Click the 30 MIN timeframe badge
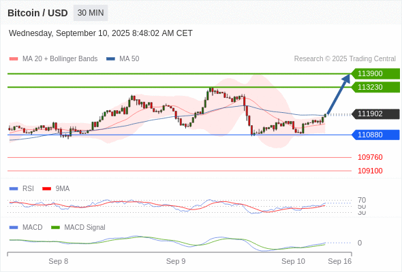This screenshot has width=402, height=272. point(91,13)
